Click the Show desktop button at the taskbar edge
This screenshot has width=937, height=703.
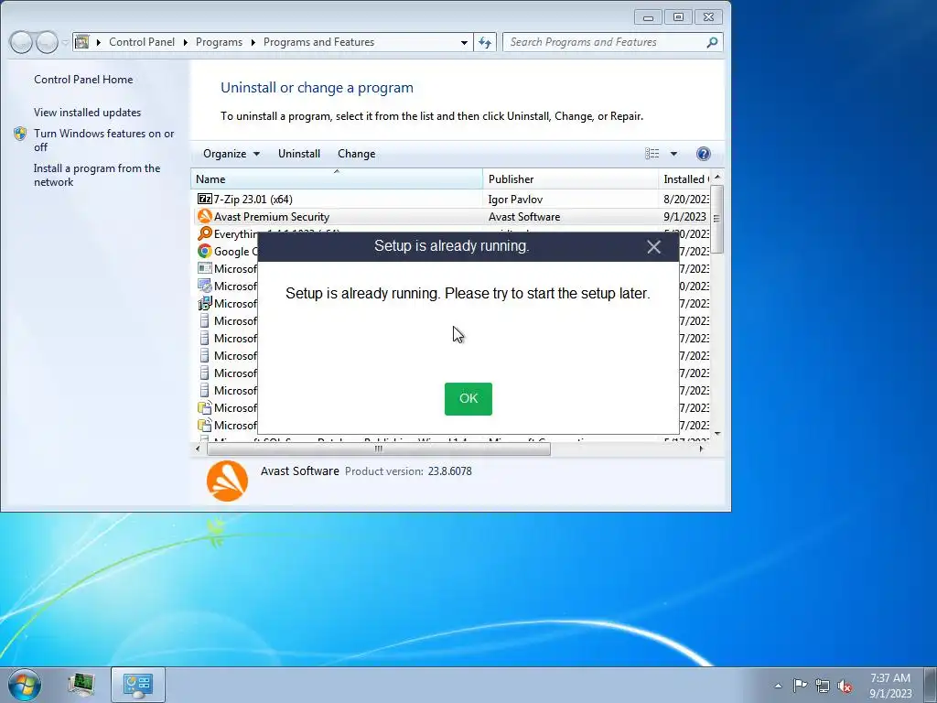[931, 685]
